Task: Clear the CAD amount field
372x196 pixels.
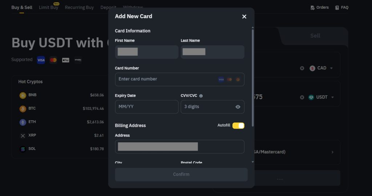Action: [x=302, y=68]
